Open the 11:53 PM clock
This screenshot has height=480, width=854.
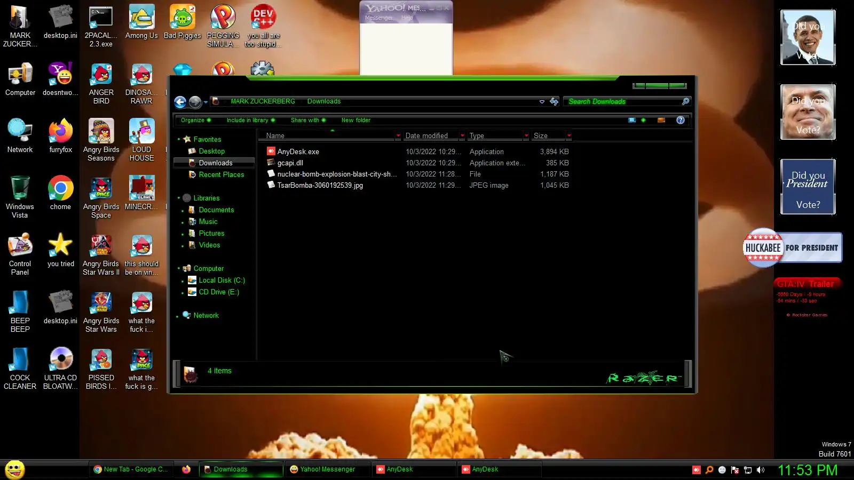pos(807,470)
